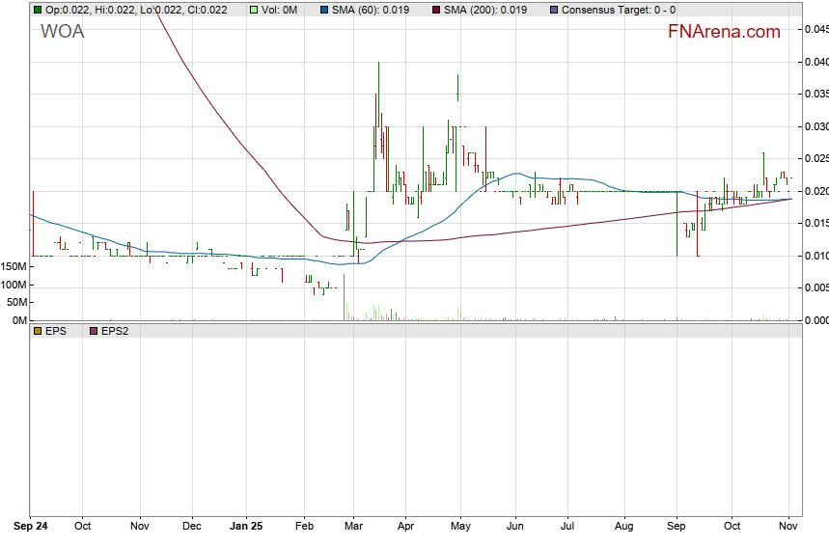
Task: Open the FNArena.com watermark link
Action: click(x=724, y=32)
